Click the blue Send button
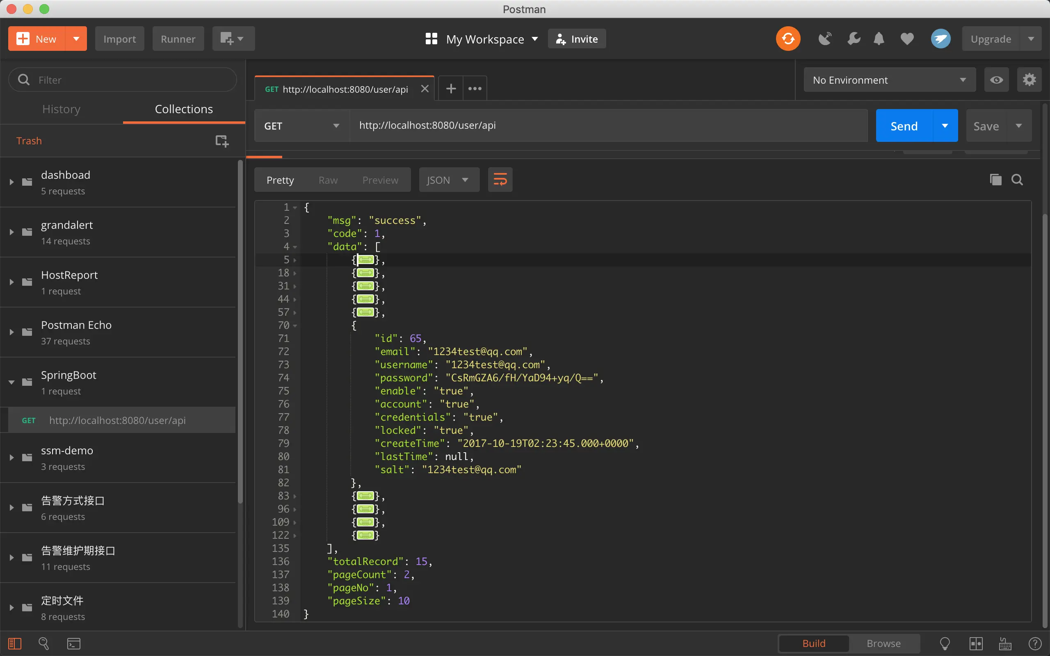This screenshot has height=656, width=1050. (904, 126)
